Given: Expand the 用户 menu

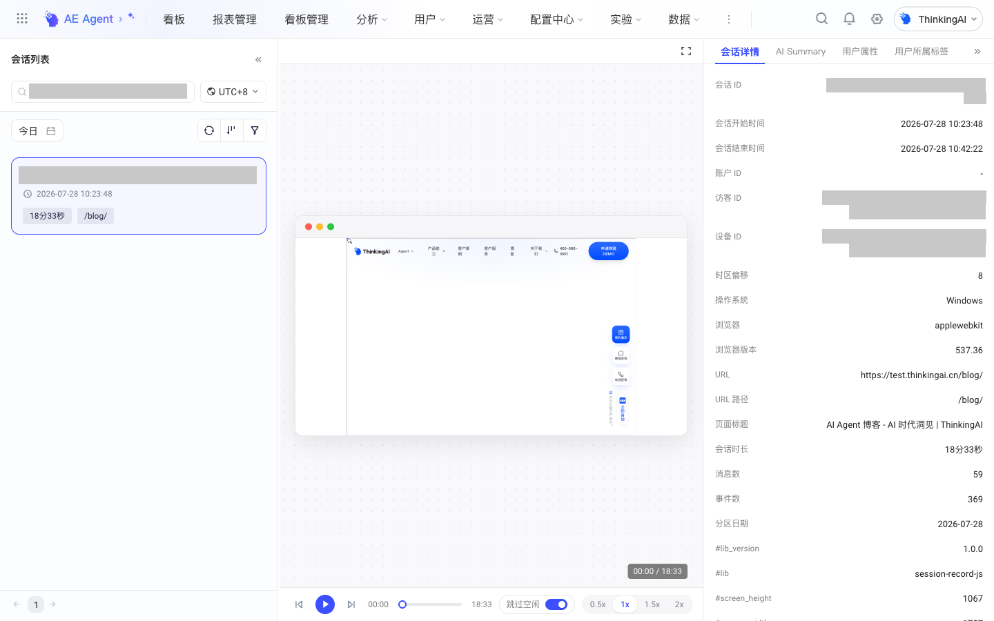Looking at the screenshot, I should point(429,19).
